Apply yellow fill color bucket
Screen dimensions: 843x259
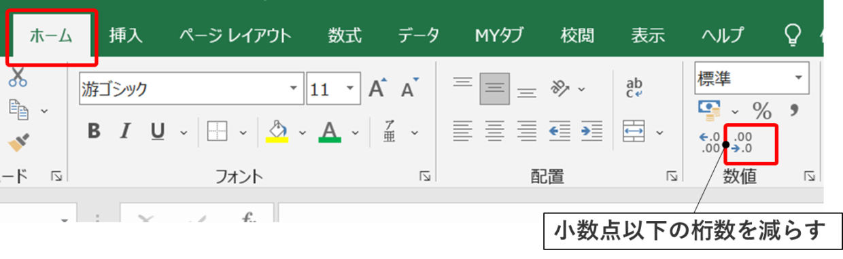[278, 131]
